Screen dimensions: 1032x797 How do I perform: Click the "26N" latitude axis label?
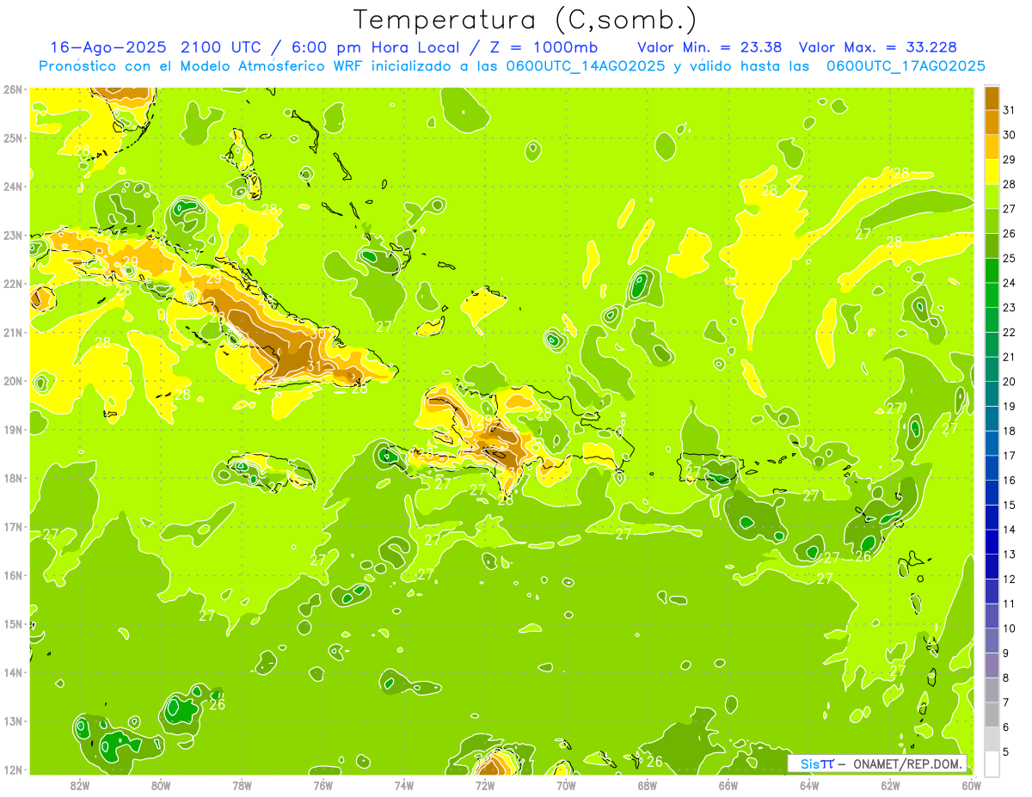pyautogui.click(x=13, y=89)
